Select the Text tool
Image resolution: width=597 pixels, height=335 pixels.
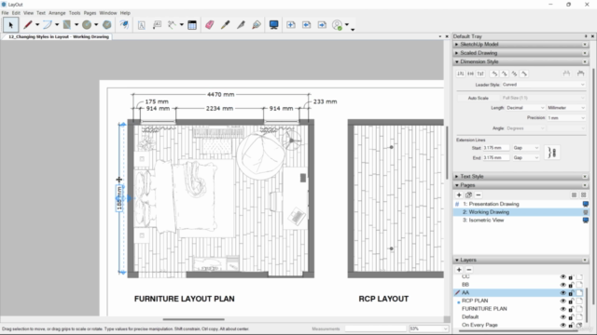coord(141,25)
